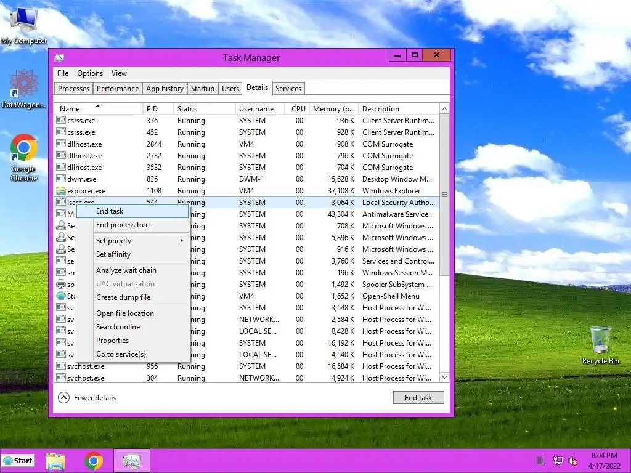This screenshot has height=473, width=631.
Task: Switch to the App history tab
Action: [x=165, y=89]
